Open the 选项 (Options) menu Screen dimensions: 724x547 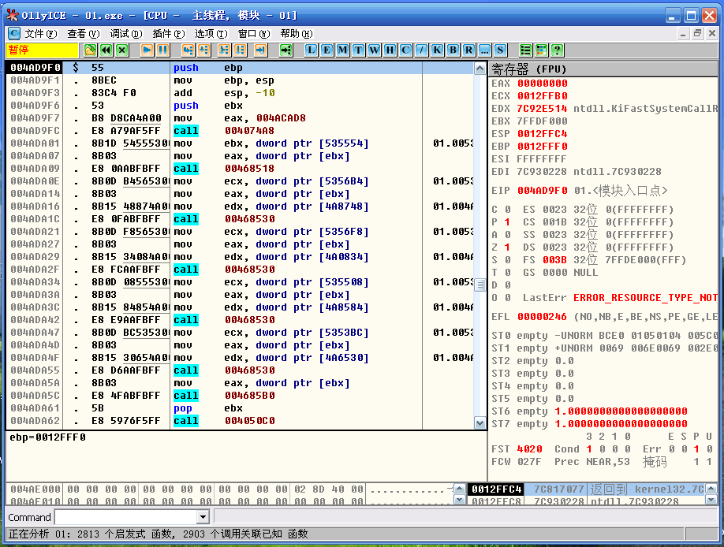point(211,34)
